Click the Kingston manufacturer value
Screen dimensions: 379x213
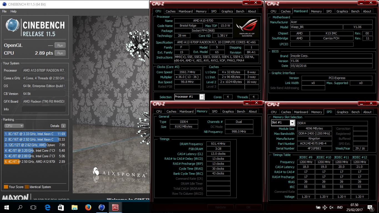pos(314,139)
